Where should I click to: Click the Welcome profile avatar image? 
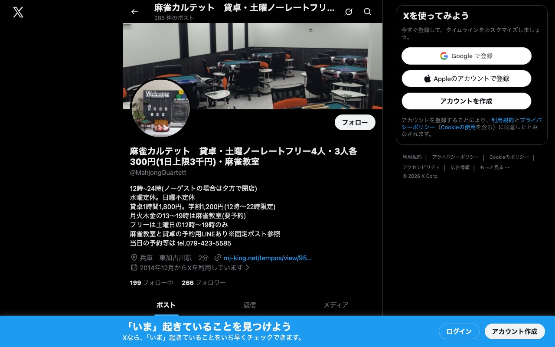[160, 108]
